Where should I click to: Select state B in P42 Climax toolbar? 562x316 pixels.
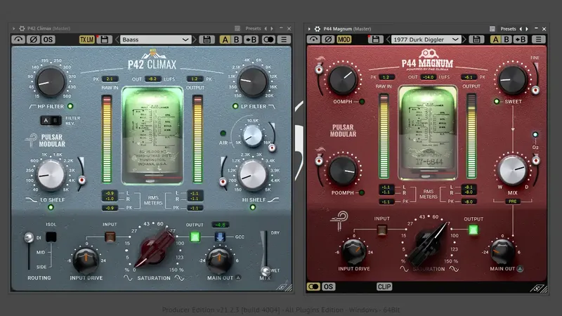pos(236,39)
